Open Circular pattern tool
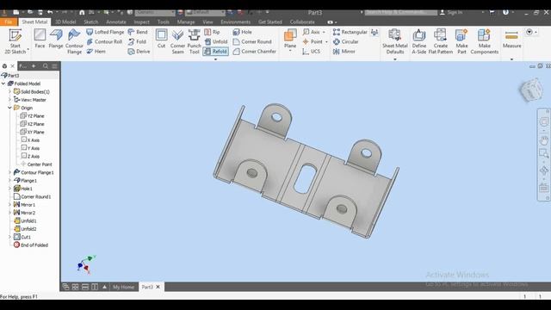Image resolution: width=551 pixels, height=310 pixels. pos(346,41)
